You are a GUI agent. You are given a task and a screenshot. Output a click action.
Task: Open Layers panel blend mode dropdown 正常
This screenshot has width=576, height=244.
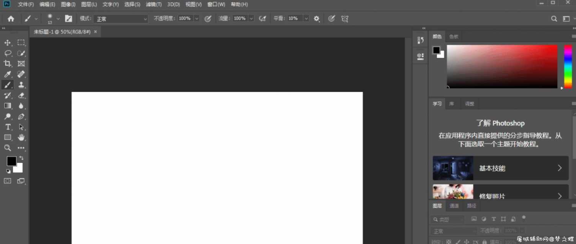[x=454, y=231]
